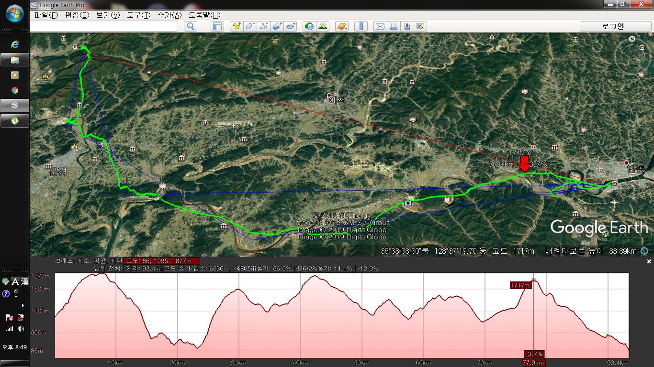
Task: Click the -3.7% slope tag on graph
Action: pos(533,354)
